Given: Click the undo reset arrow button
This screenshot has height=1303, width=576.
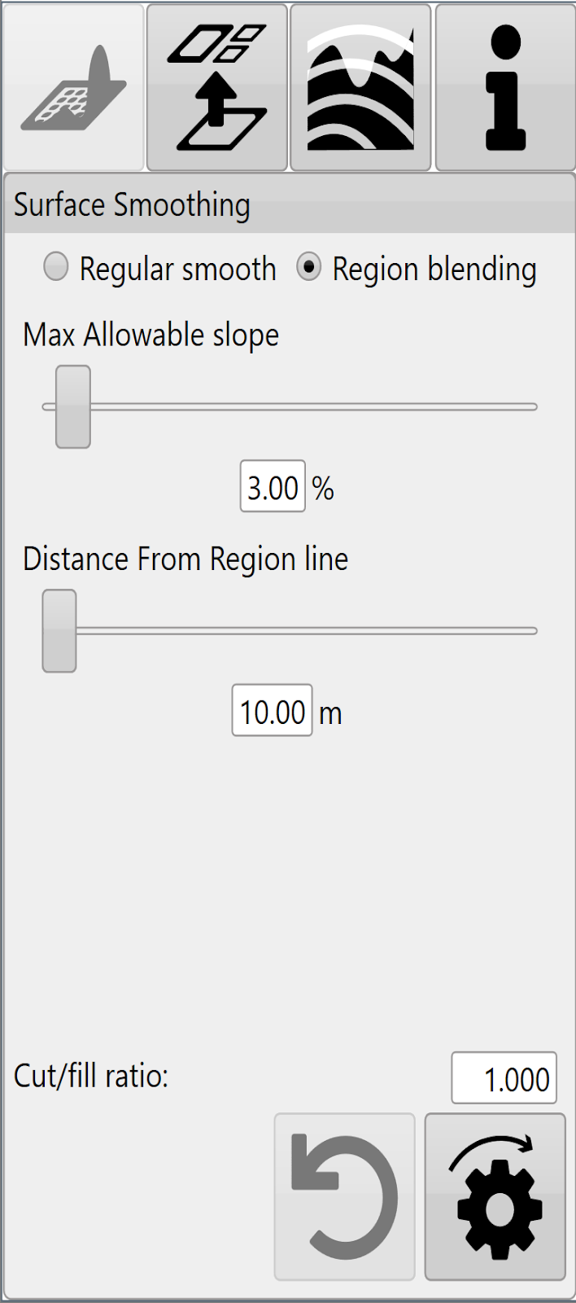Looking at the screenshot, I should pyautogui.click(x=345, y=1196).
